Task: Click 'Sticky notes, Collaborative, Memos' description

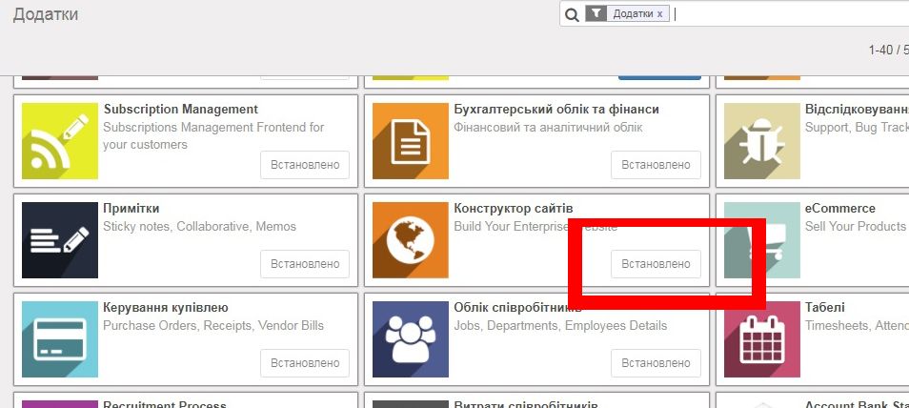Action: (199, 226)
